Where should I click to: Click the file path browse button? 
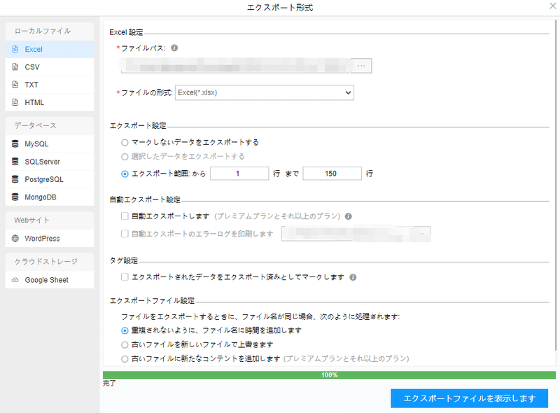361,66
